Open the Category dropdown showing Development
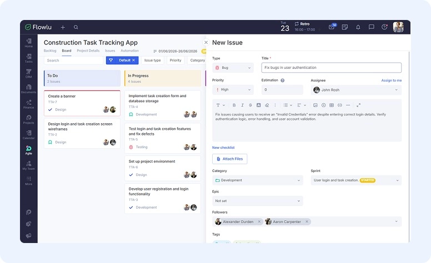Image resolution: width=431 pixels, height=263 pixels. click(x=257, y=180)
